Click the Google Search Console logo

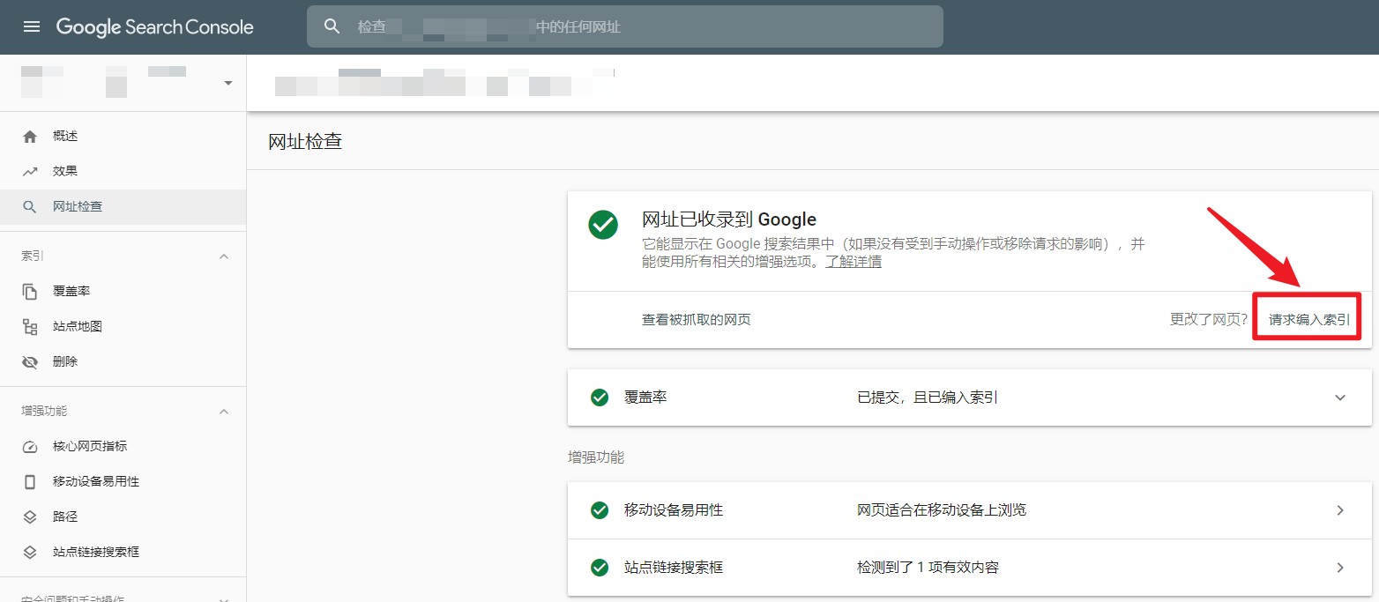[155, 26]
